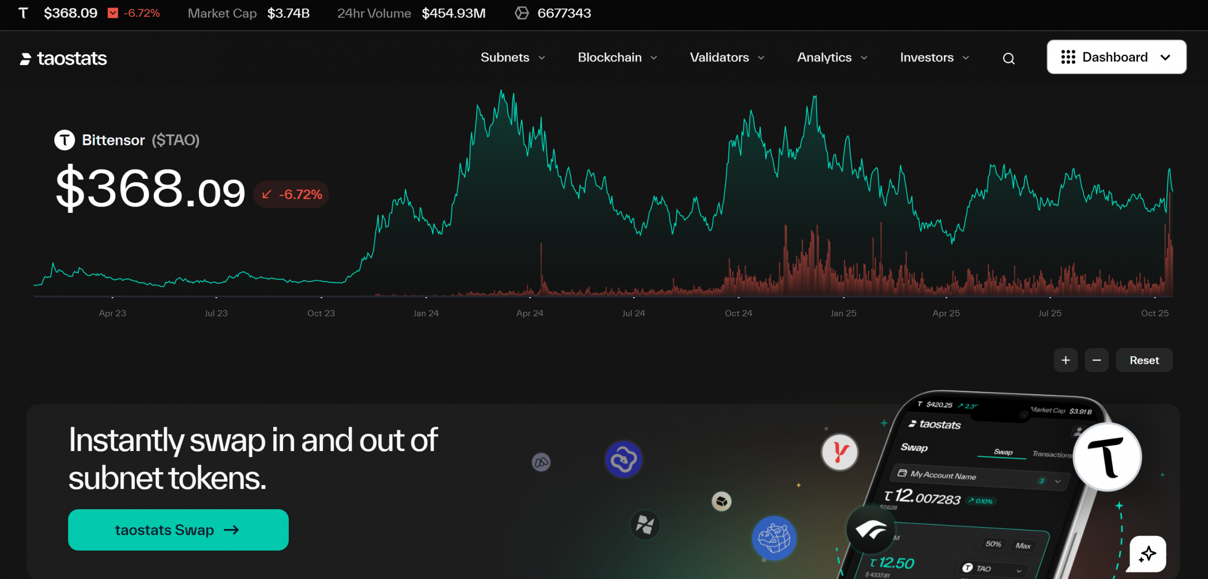
Task: Zoom in chart with plus button
Action: 1065,360
